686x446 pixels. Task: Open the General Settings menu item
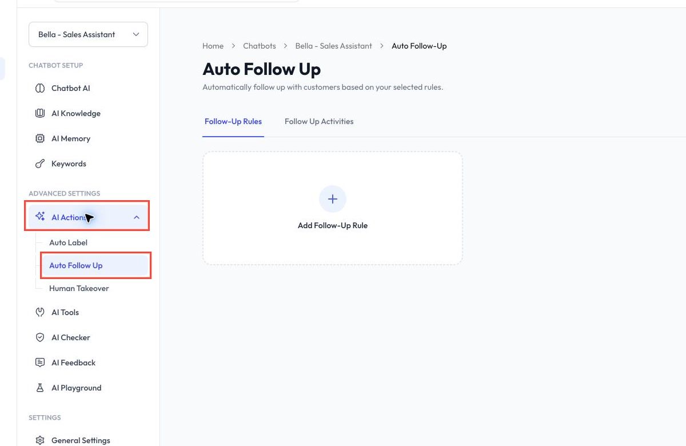(x=88, y=440)
